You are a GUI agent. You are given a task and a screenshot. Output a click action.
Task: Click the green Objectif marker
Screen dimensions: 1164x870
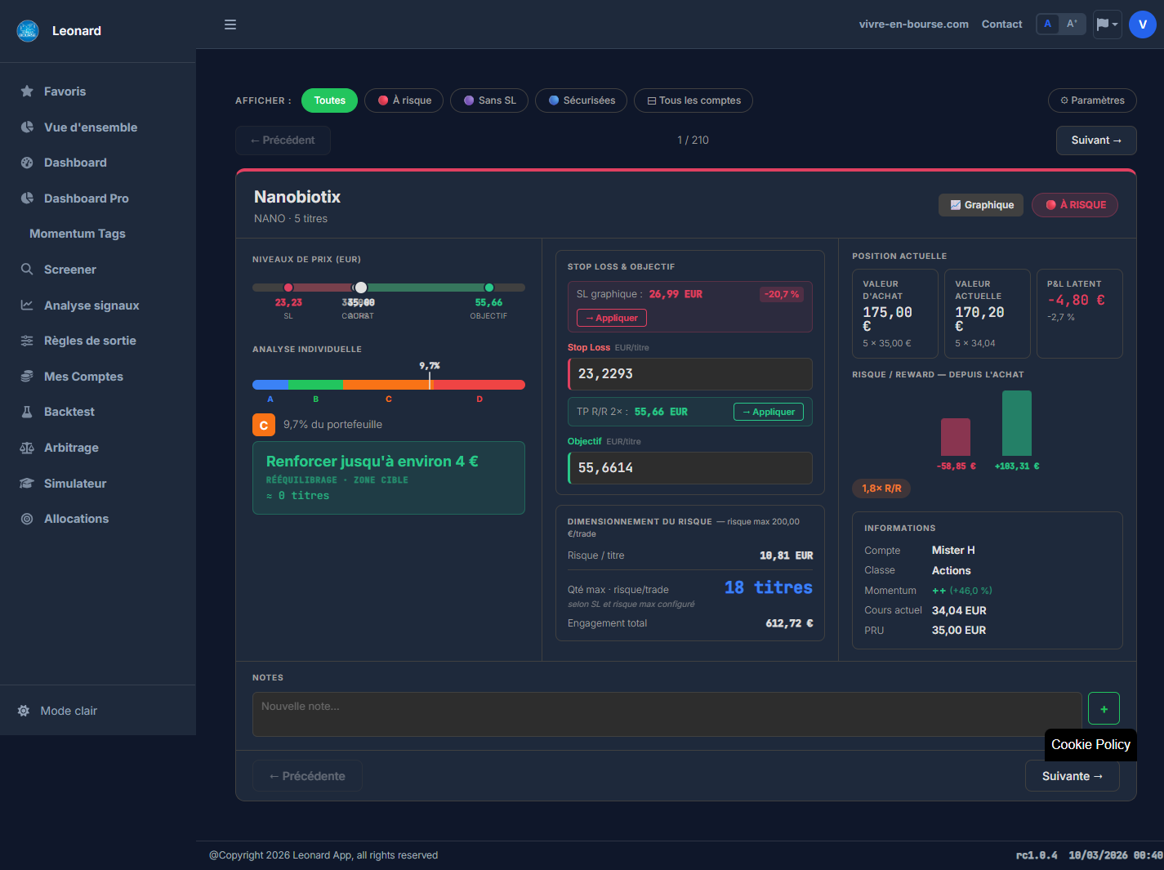click(x=489, y=288)
